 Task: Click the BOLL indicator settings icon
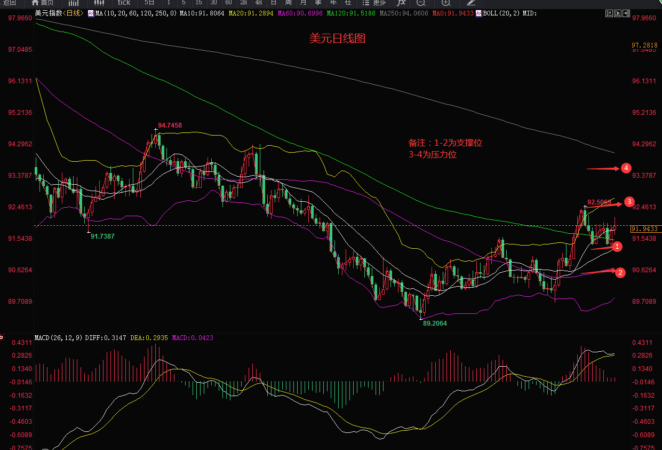478,13
